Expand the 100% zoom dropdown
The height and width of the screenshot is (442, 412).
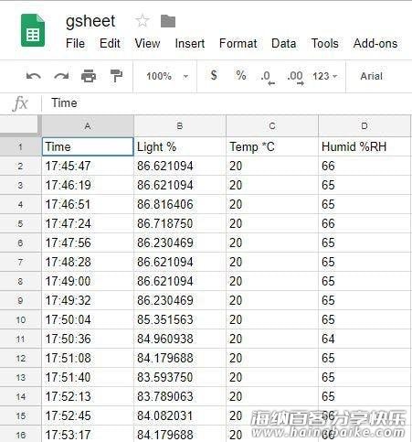click(167, 76)
